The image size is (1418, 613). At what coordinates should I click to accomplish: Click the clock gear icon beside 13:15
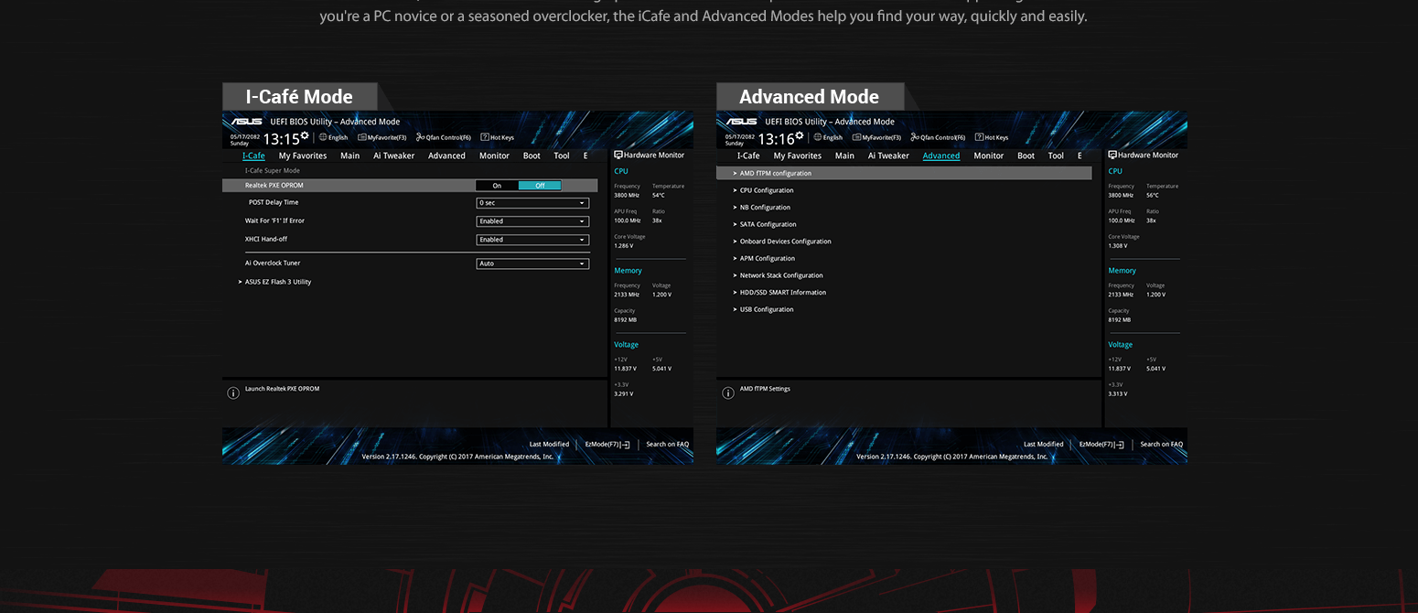(305, 135)
